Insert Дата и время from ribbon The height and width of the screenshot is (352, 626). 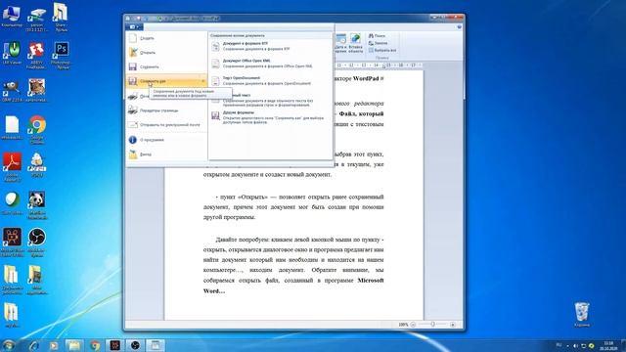click(340, 43)
